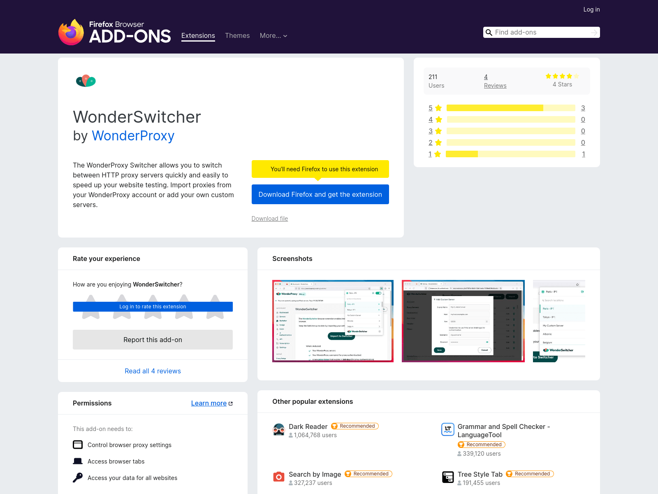Click the Dark Reader extension icon
Screen dimensions: 658x494
click(x=279, y=429)
